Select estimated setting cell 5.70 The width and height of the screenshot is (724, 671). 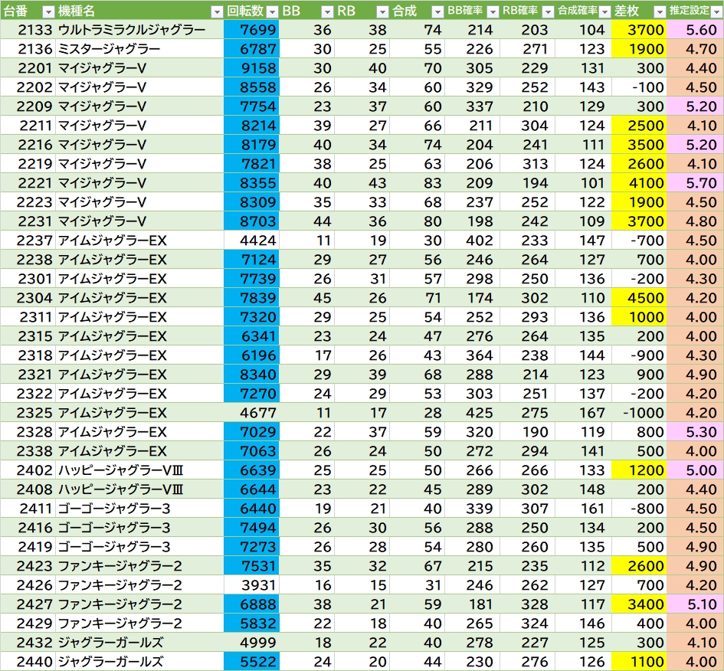[x=695, y=183]
